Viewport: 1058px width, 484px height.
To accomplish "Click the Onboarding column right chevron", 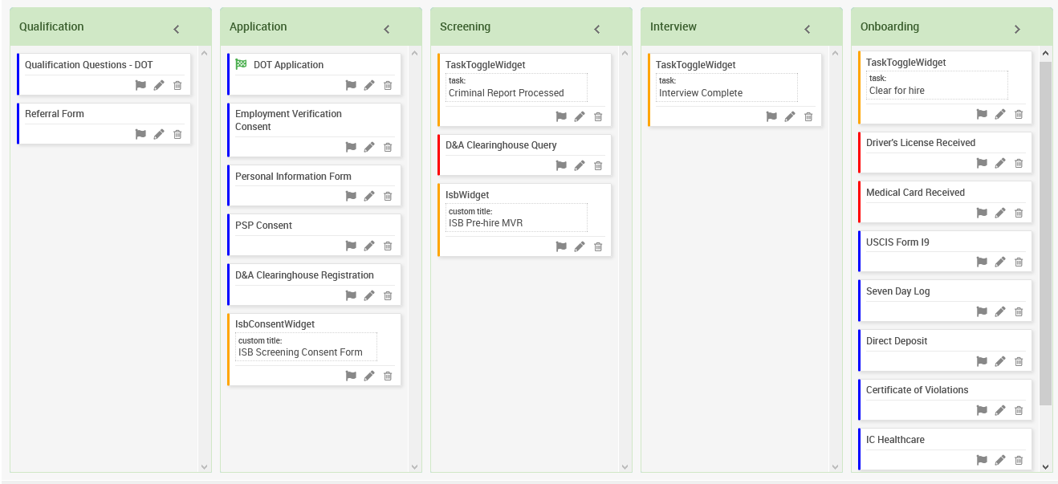I will tap(1017, 29).
